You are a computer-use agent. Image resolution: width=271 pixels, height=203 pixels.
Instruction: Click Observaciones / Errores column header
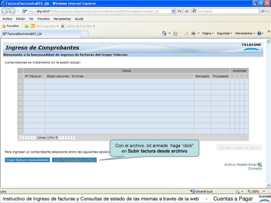(119, 76)
